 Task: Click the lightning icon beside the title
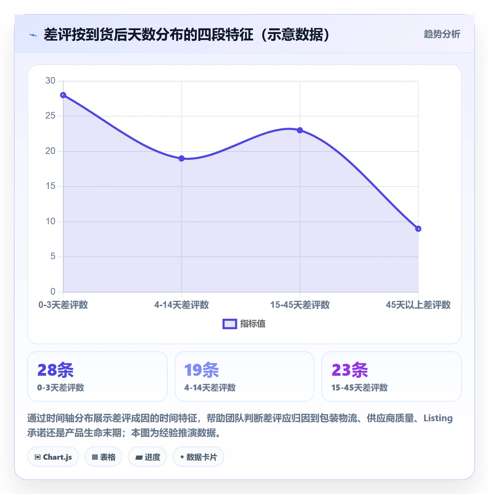click(33, 35)
